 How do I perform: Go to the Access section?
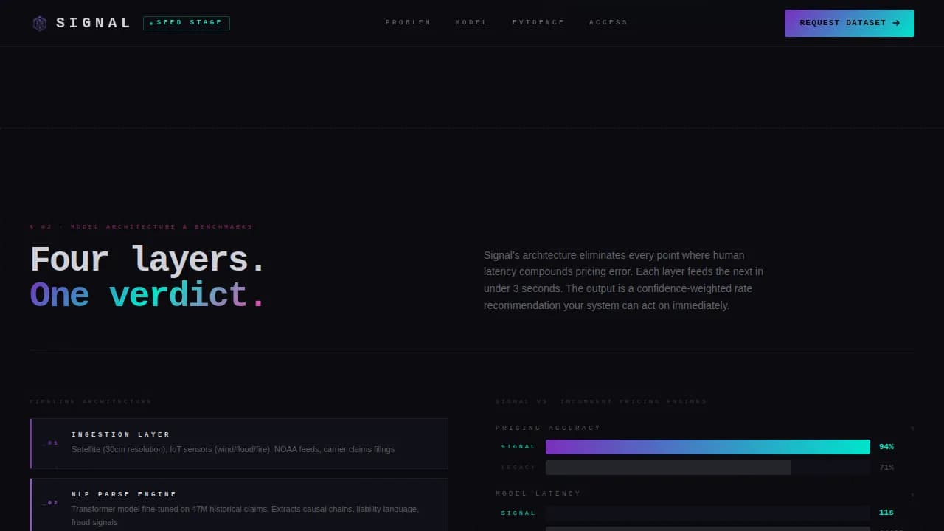click(x=608, y=22)
